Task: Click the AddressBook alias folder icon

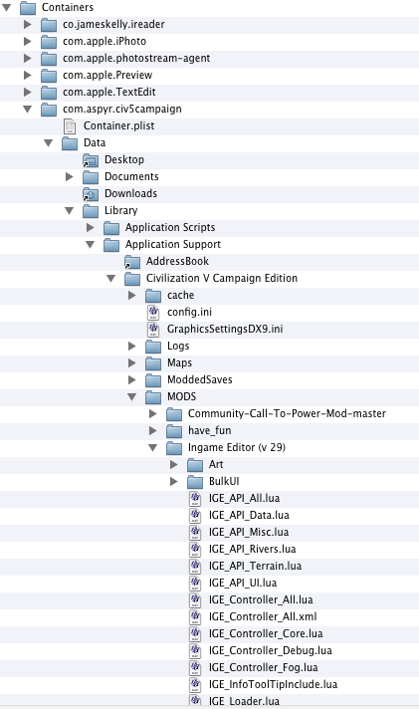Action: click(x=132, y=262)
